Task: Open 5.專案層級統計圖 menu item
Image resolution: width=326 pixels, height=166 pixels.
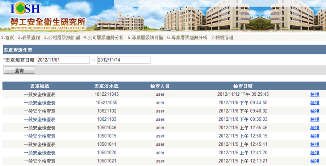Action: click(x=145, y=38)
